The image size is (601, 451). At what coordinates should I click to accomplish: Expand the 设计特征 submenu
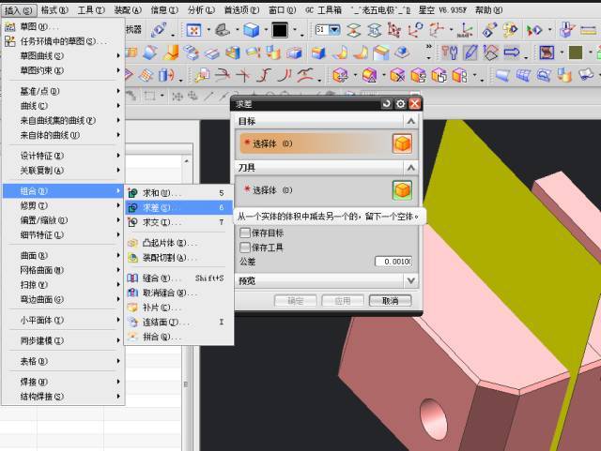(63, 156)
